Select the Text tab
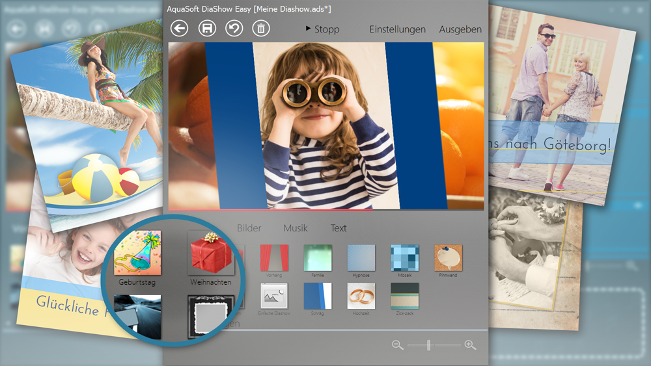 point(339,228)
